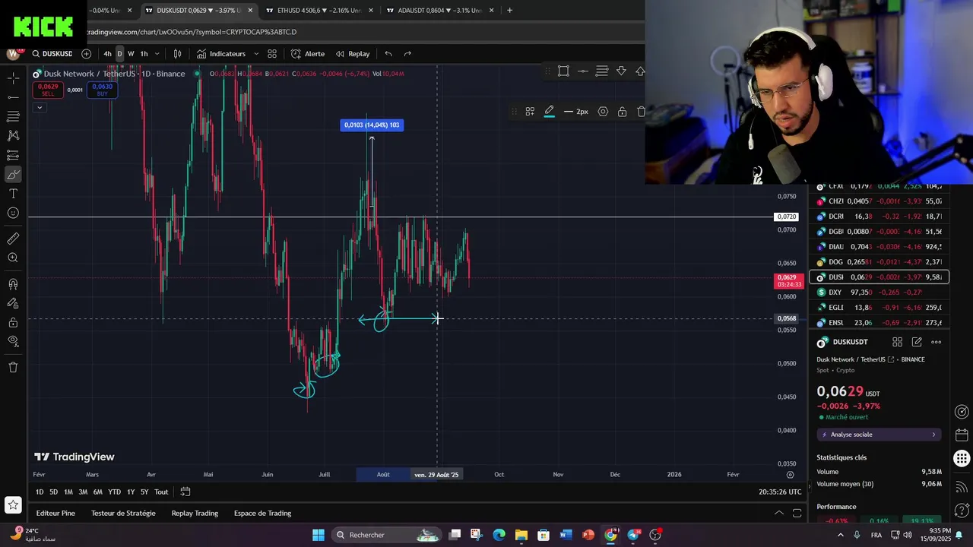The image size is (973, 547).
Task: Select the horizontal line favorite tool
Action: [x=582, y=71]
